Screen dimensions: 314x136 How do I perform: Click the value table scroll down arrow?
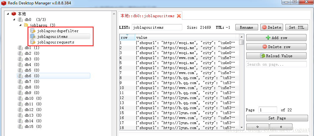pos(242,128)
